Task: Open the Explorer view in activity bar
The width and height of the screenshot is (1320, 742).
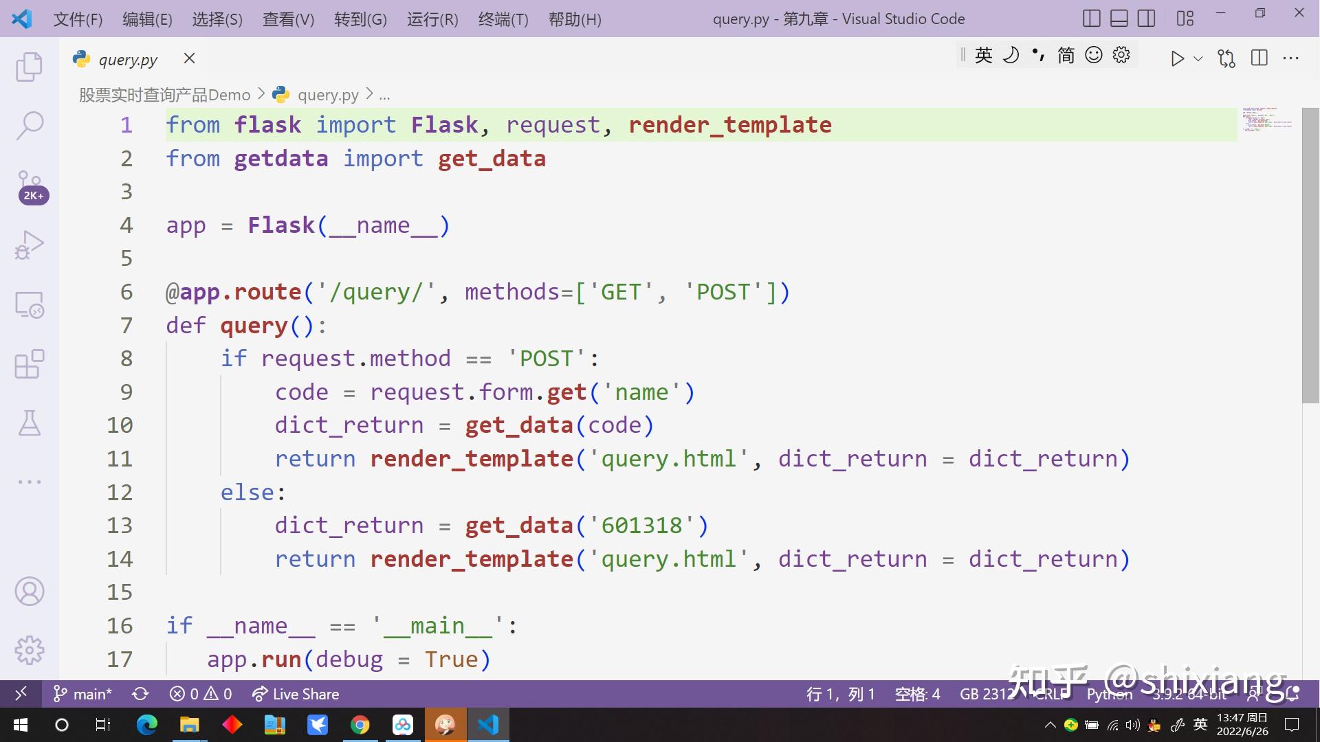Action: 29,67
